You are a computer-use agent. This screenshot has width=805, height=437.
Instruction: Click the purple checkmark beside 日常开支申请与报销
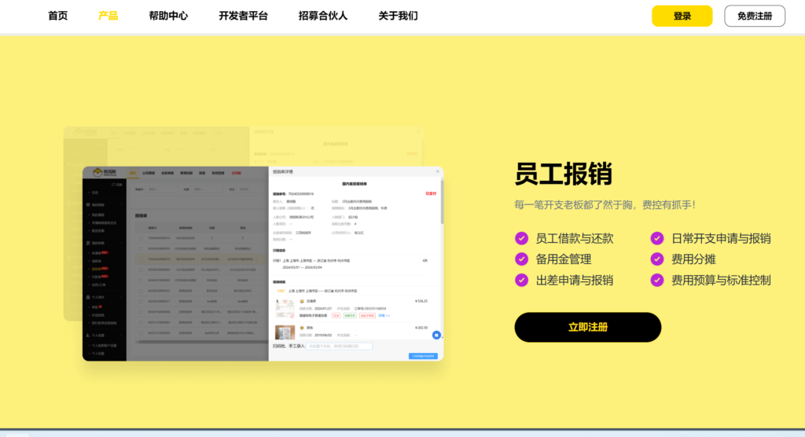(657, 238)
